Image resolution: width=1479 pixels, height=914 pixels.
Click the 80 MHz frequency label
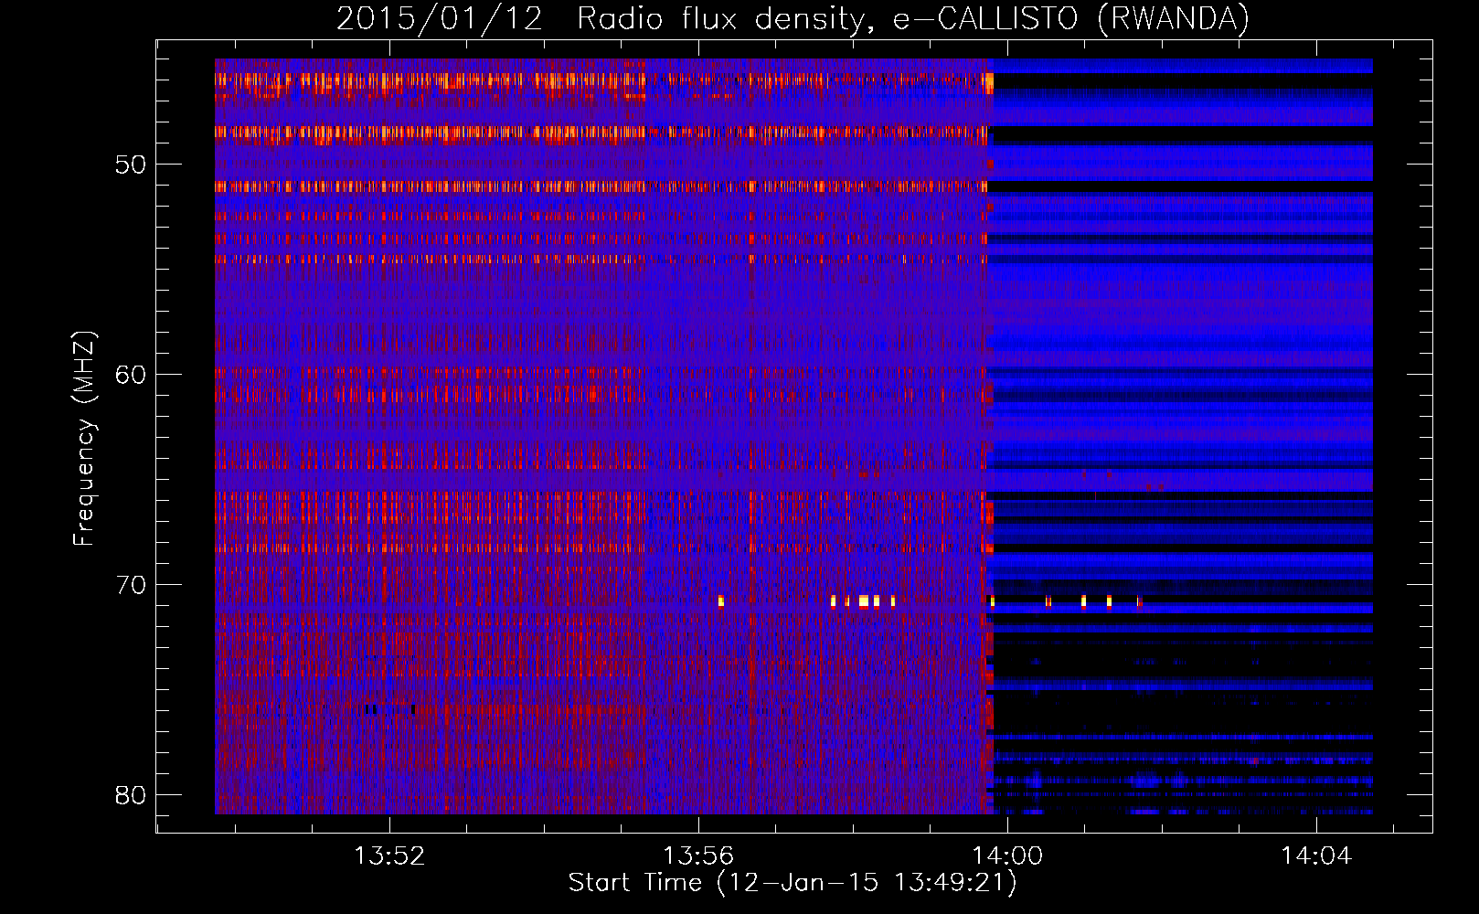point(131,795)
